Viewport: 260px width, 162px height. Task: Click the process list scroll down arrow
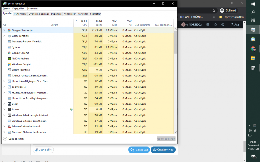175,132
